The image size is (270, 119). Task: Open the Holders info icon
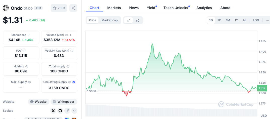pos(27,67)
